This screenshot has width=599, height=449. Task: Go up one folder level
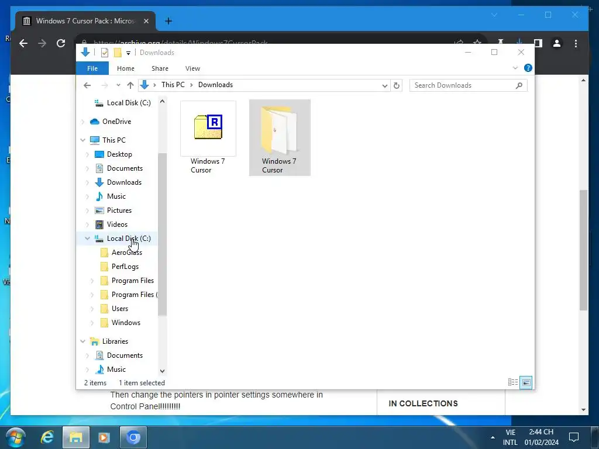130,85
